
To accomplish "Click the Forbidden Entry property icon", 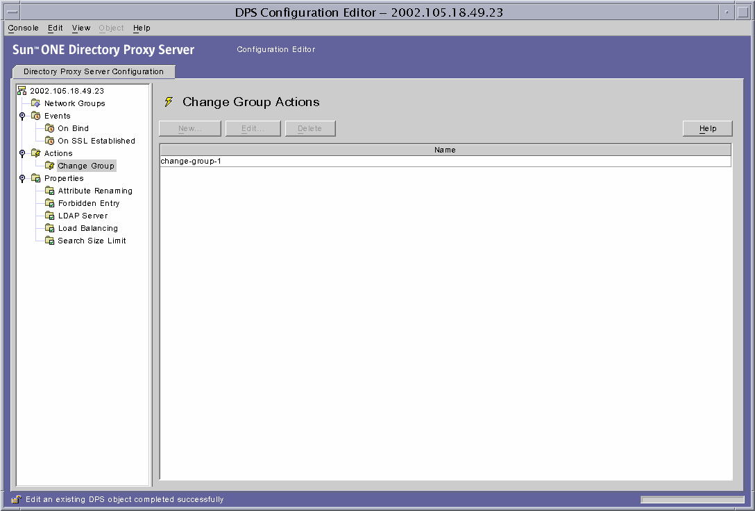I will click(49, 202).
